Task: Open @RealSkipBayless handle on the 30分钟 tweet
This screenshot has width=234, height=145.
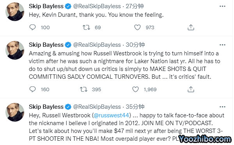Action: [97, 45]
